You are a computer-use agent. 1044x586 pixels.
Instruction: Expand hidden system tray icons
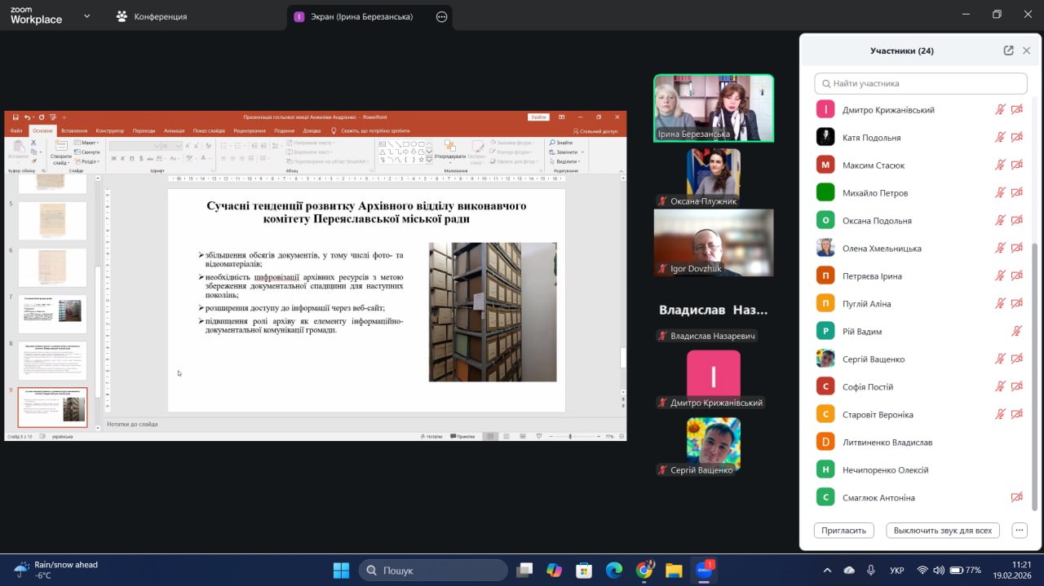(x=827, y=570)
